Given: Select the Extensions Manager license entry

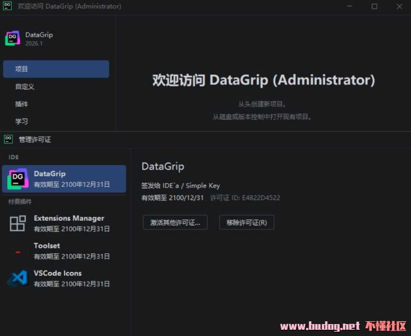Looking at the screenshot, I should [x=69, y=223].
